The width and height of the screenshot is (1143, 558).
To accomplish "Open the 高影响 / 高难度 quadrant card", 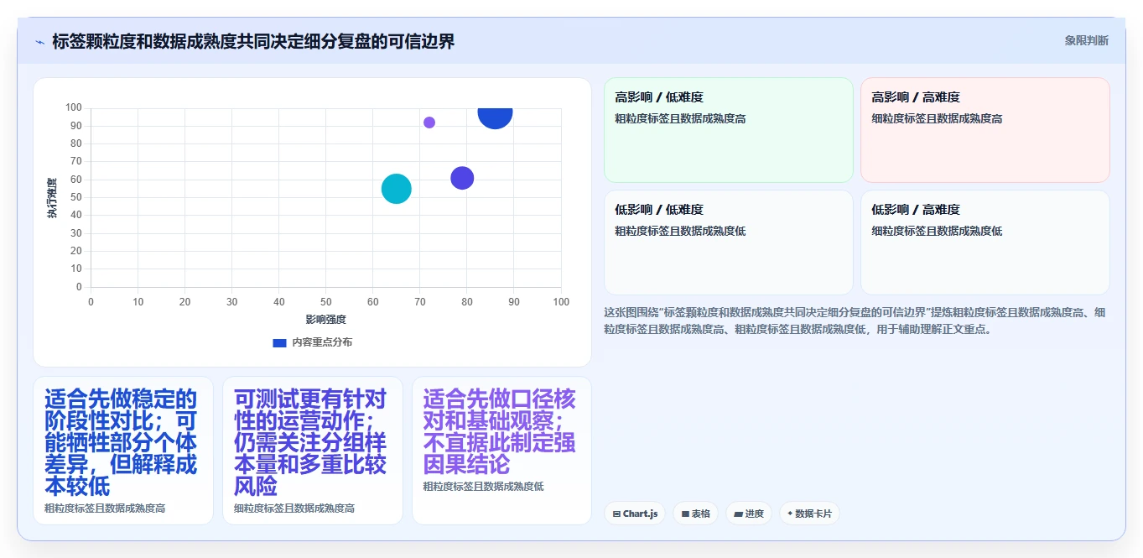I will pos(985,130).
